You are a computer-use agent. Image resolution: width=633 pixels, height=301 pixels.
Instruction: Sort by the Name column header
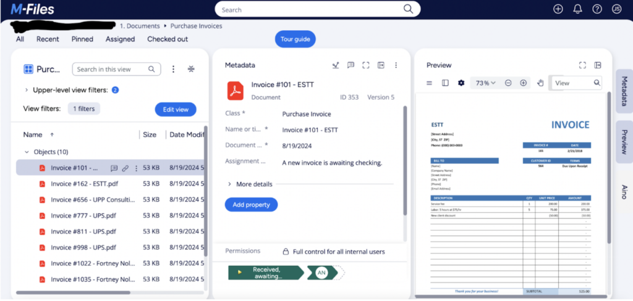(x=33, y=134)
